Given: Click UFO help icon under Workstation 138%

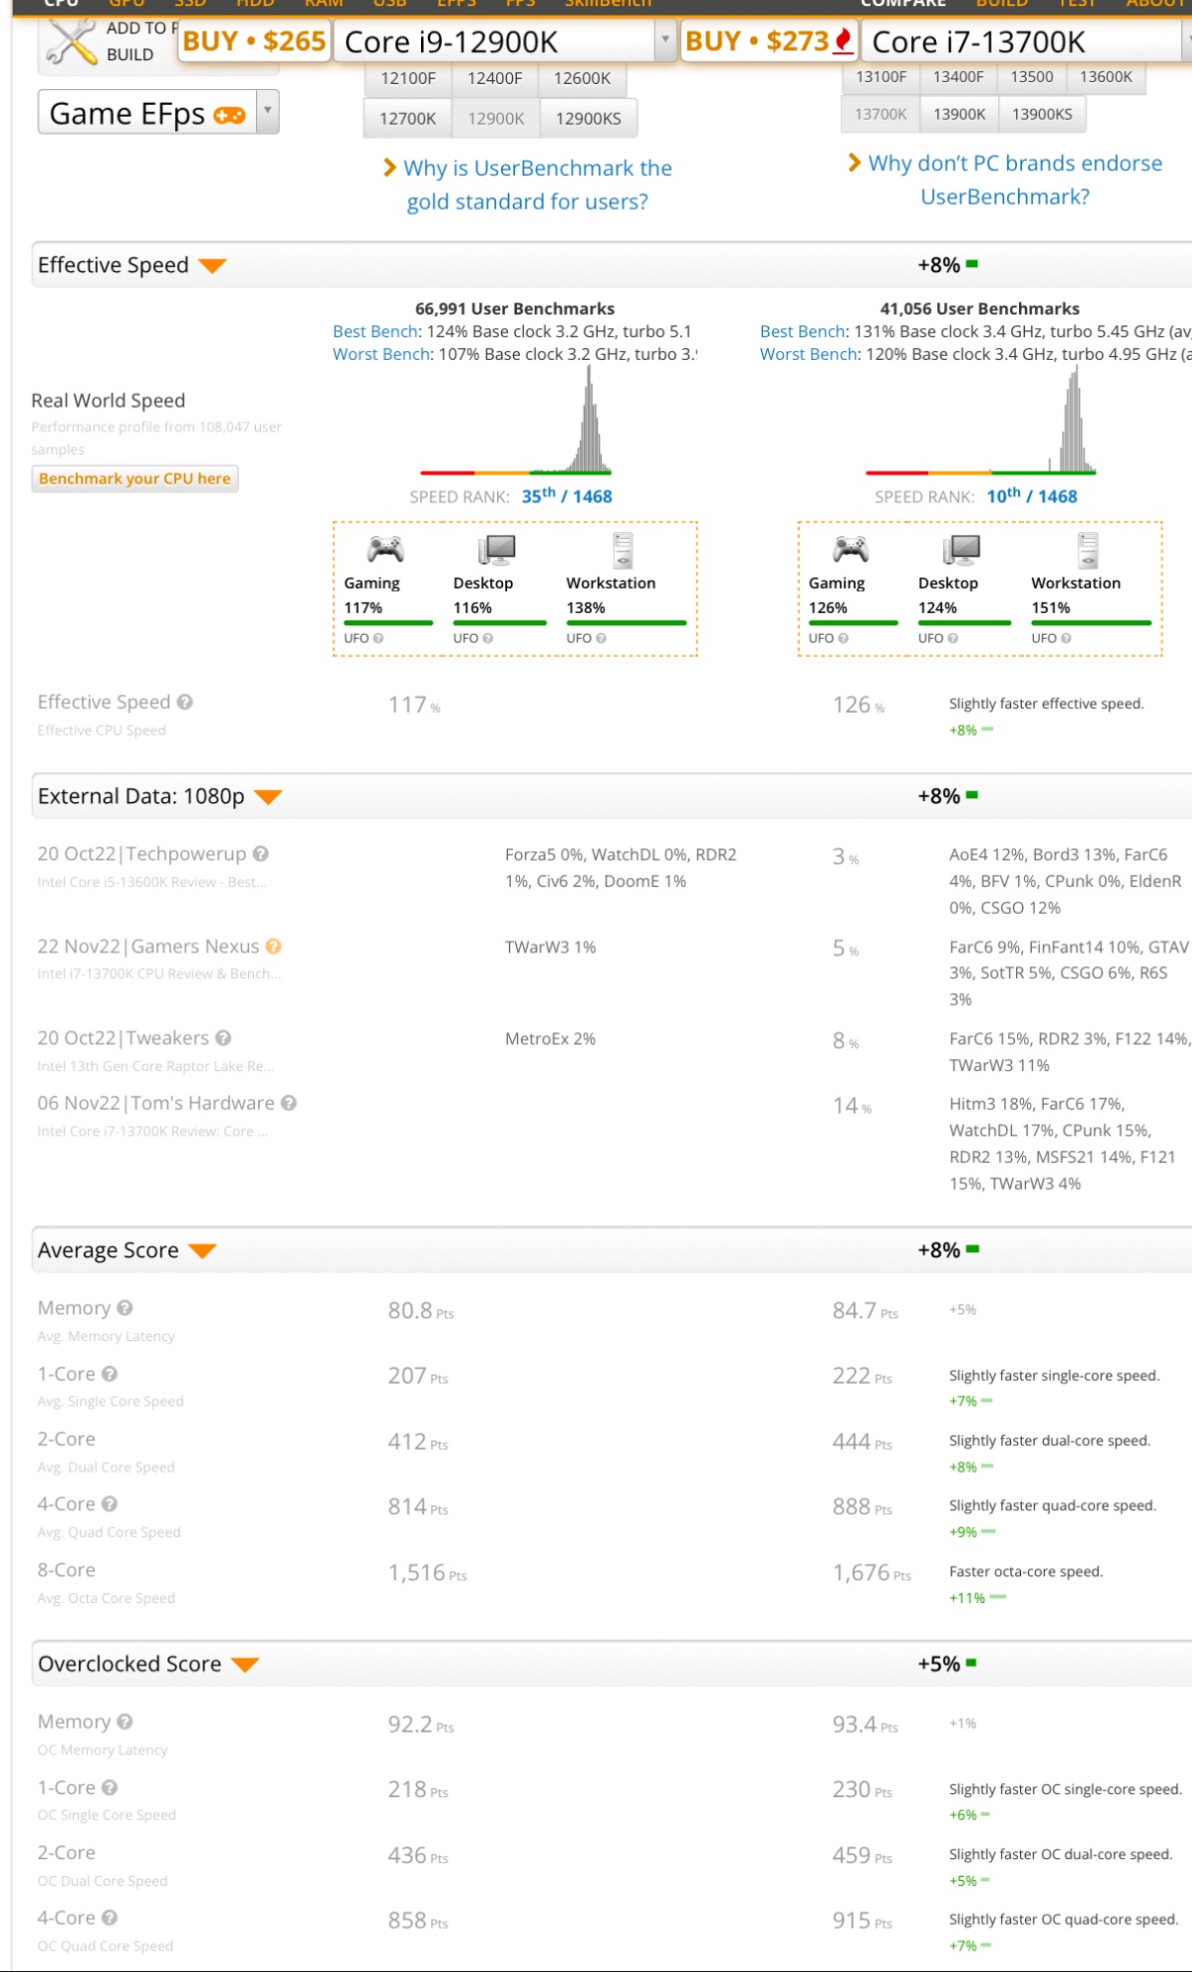Looking at the screenshot, I should point(601,639).
